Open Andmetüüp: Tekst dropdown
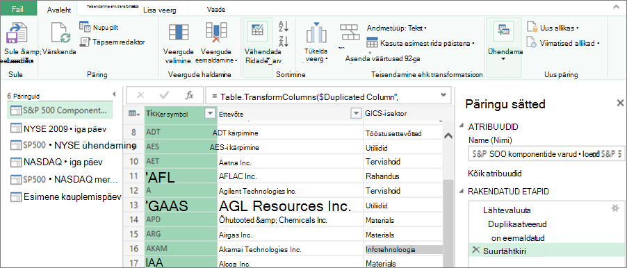Viewport: 627px width, 268px height. pos(397,28)
